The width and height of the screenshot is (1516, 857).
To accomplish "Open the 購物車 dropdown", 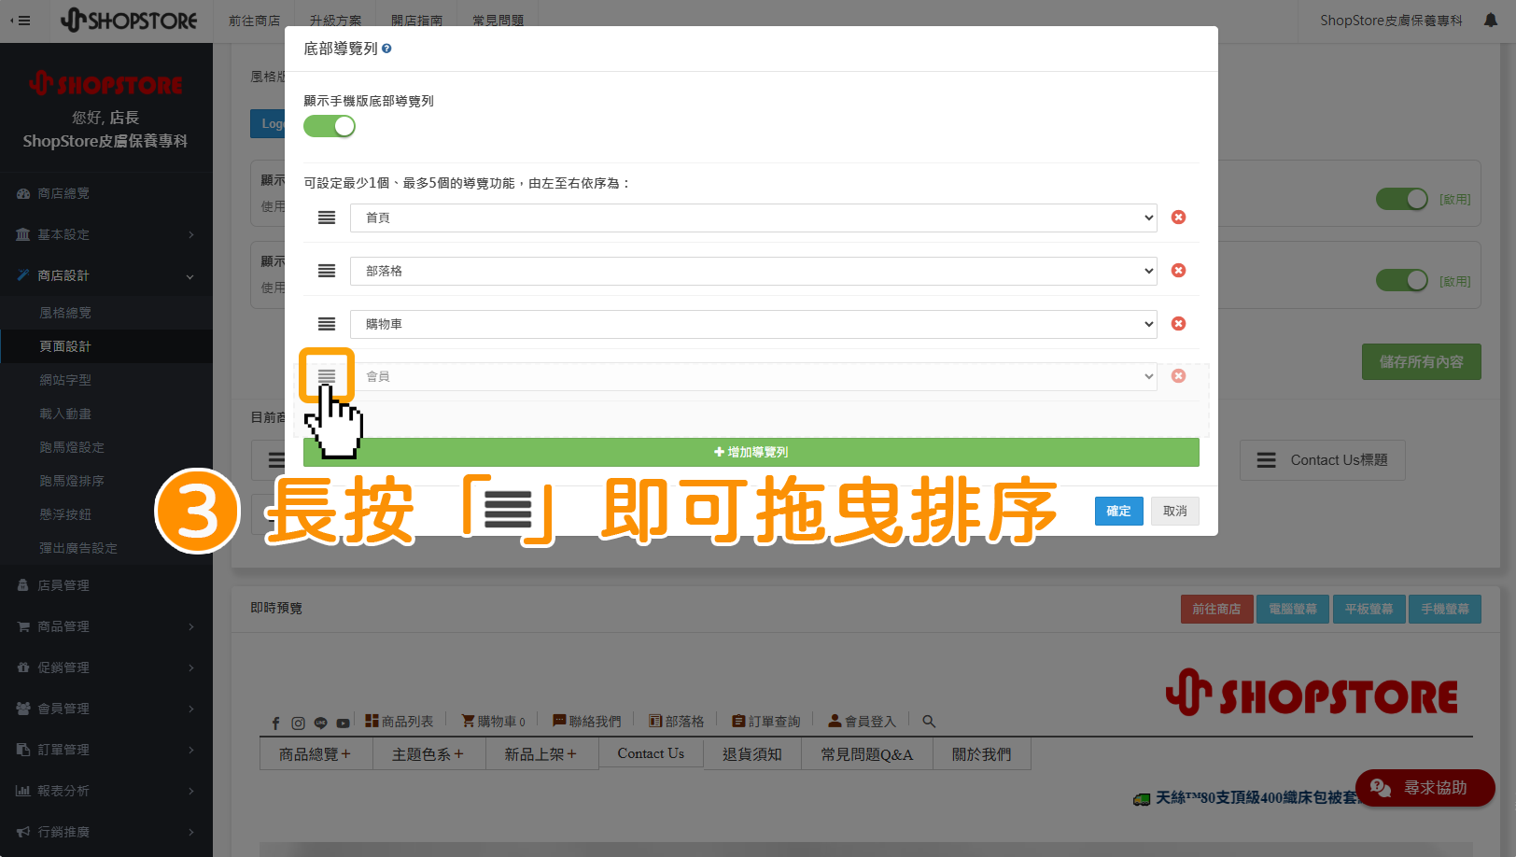I will pyautogui.click(x=753, y=324).
